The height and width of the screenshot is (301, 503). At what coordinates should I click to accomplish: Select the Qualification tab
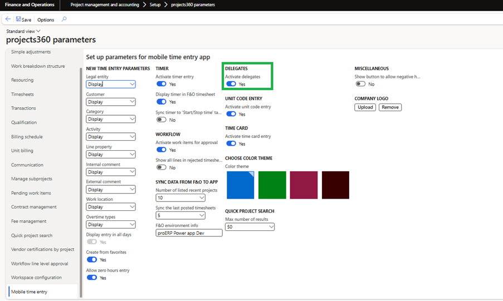[x=24, y=122]
